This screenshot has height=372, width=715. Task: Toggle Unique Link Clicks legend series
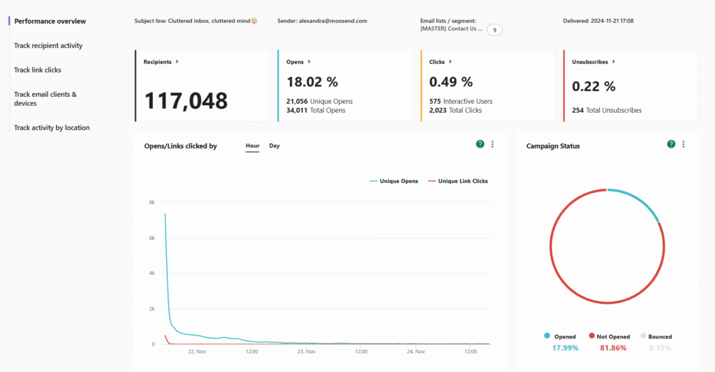pyautogui.click(x=458, y=181)
